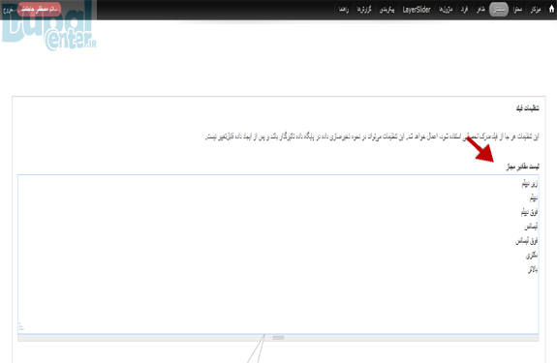Place cursor on the first line (زیر دیپلم)
This screenshot has height=363, width=557.
click(x=530, y=184)
